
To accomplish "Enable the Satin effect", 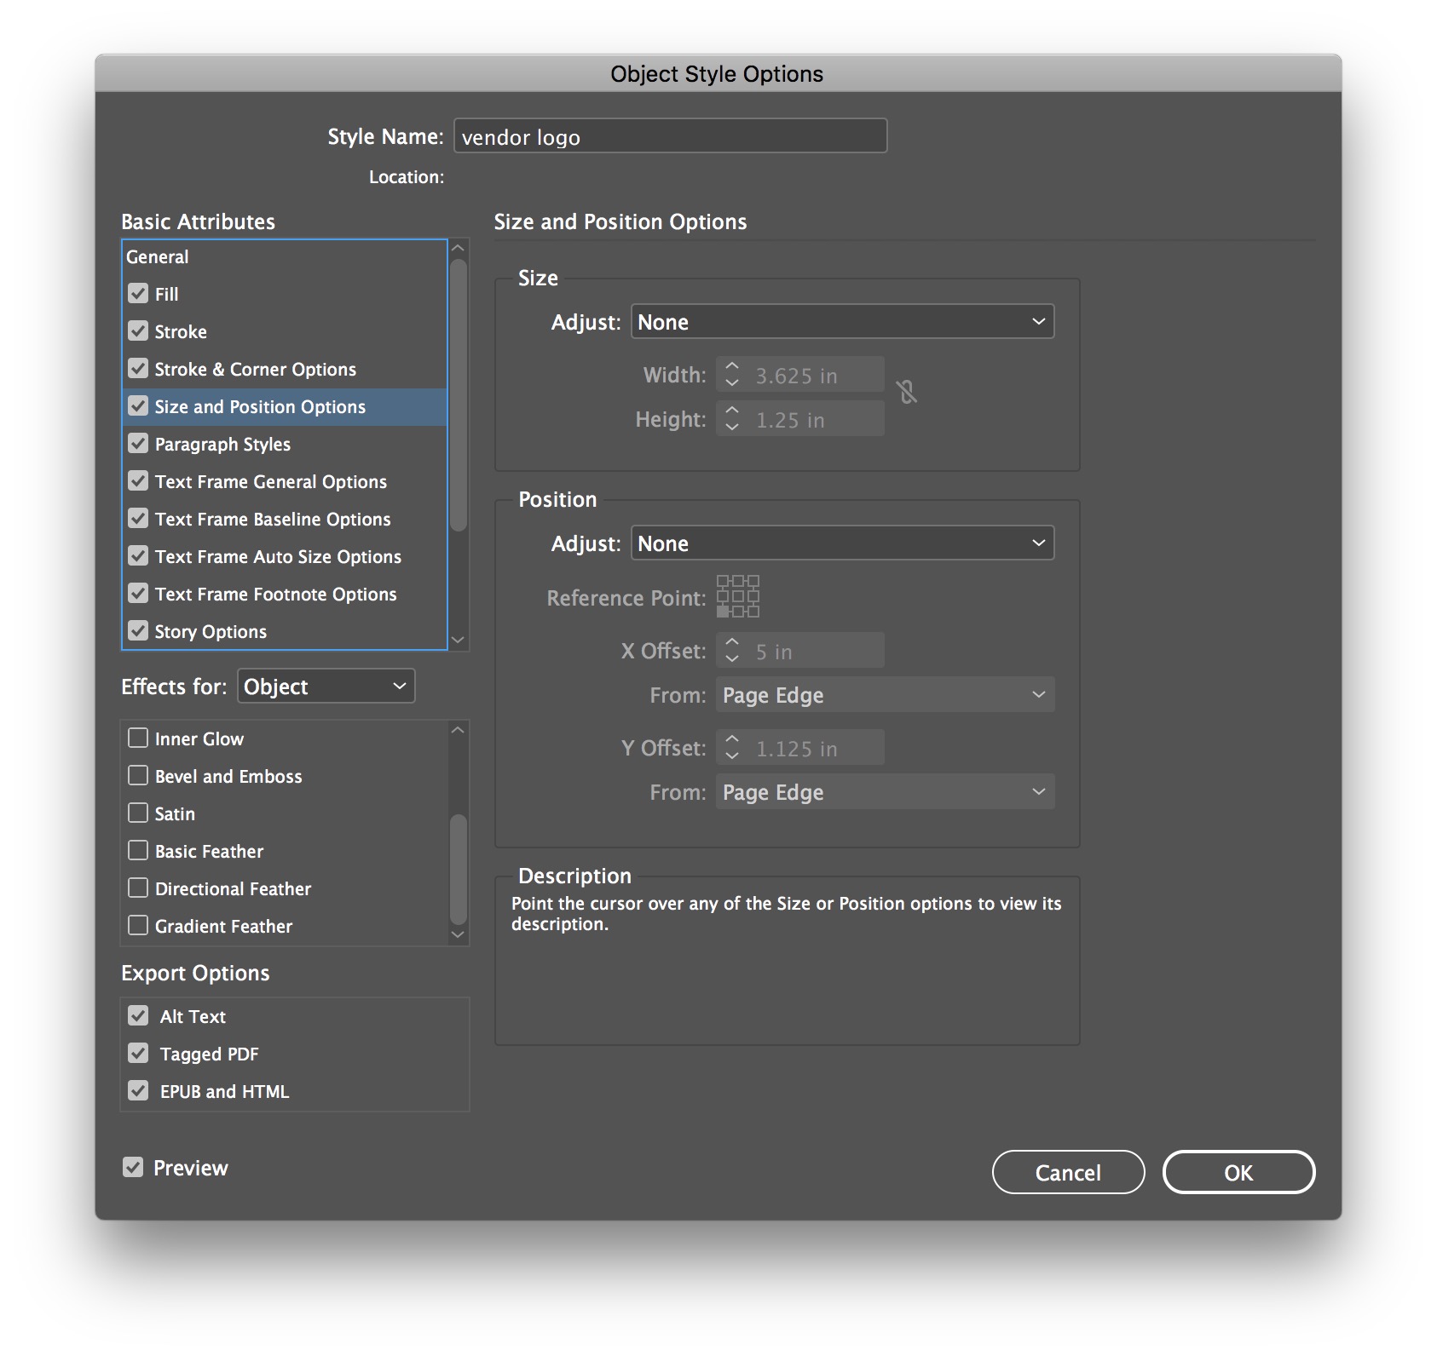I will [x=138, y=813].
